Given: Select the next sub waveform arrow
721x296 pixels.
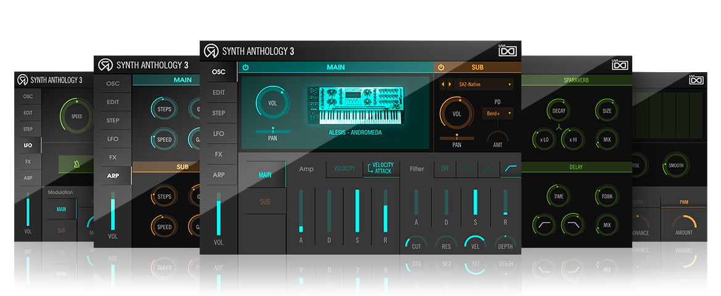Looking at the screenshot, I should tap(450, 84).
